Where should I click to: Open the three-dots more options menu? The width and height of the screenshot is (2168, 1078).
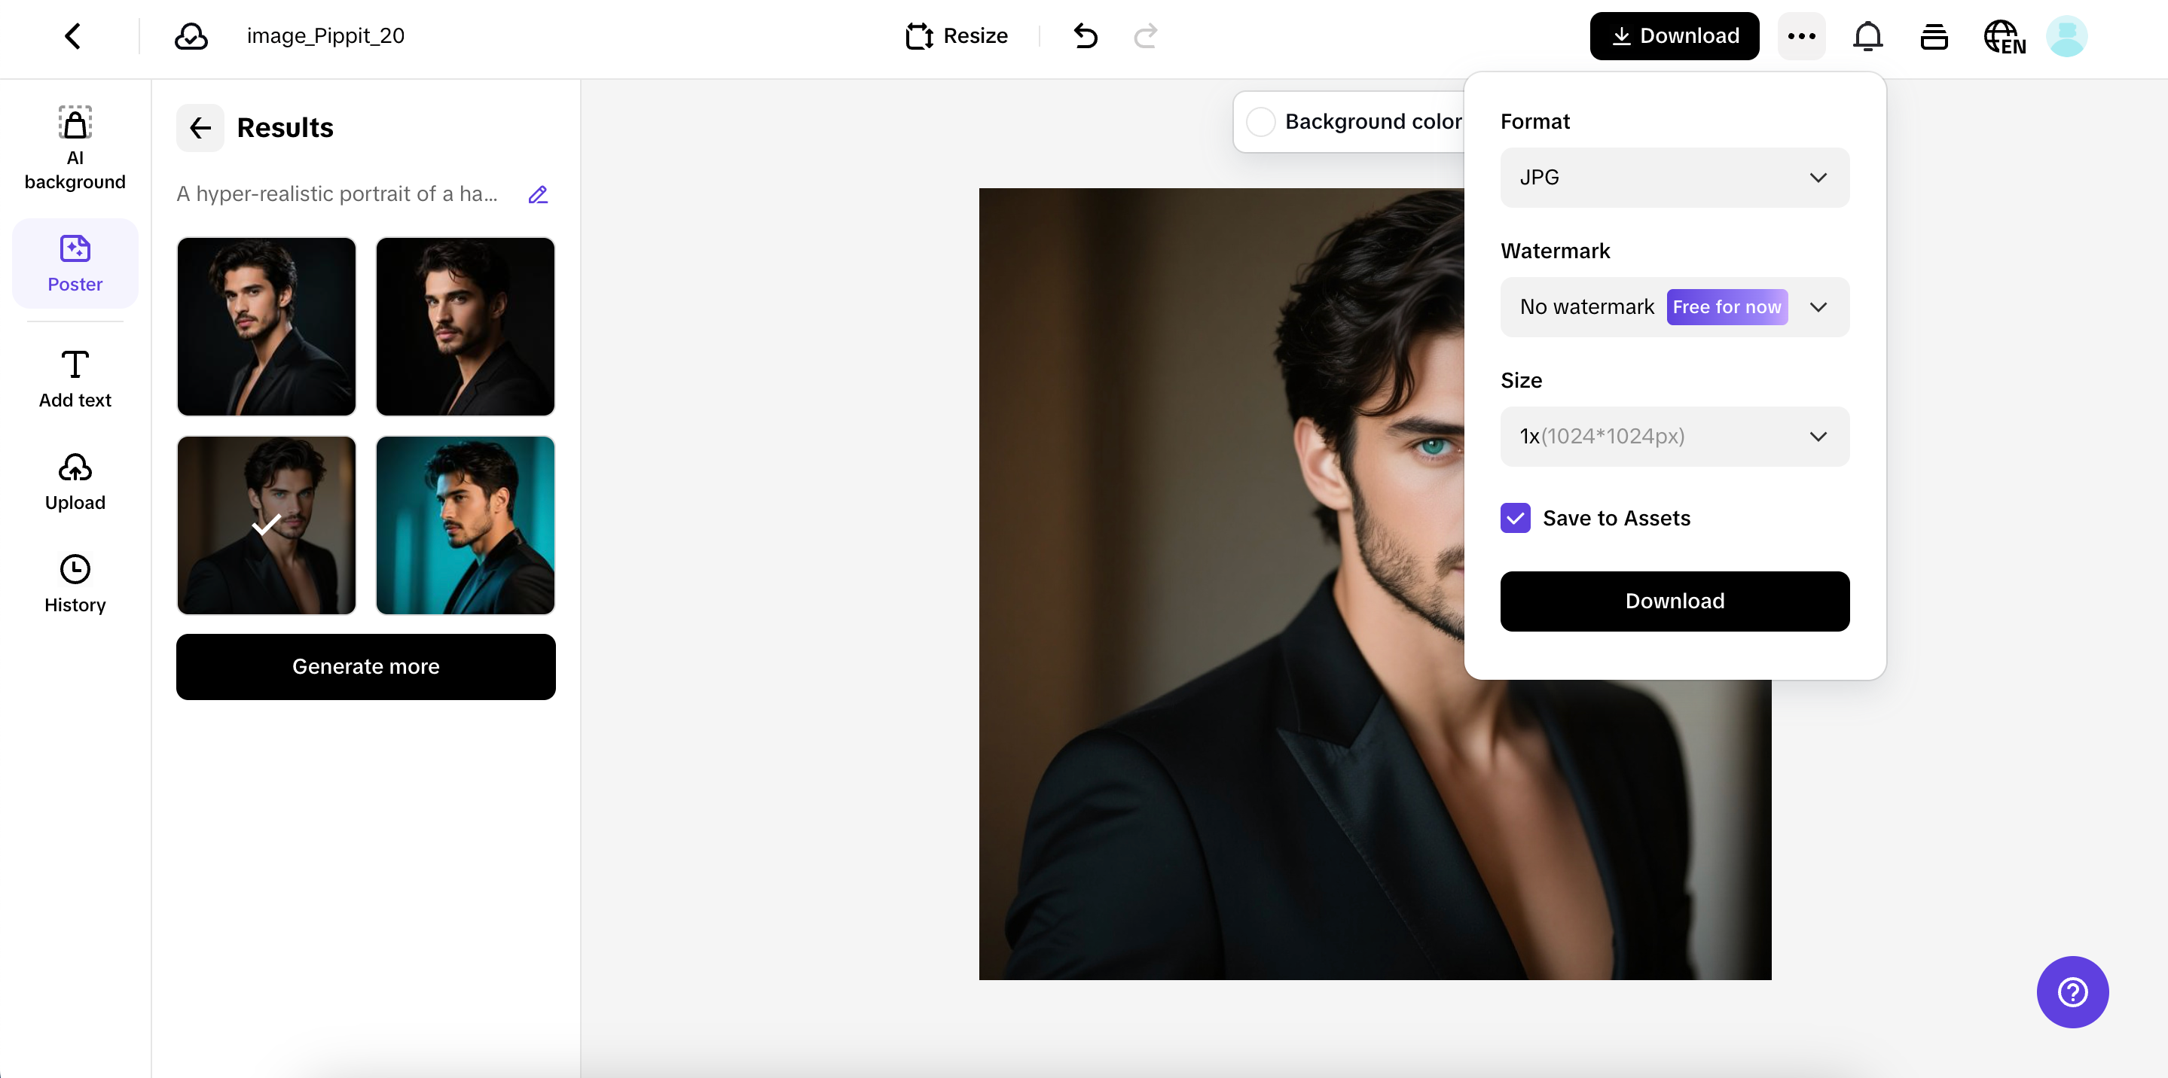pos(1801,36)
